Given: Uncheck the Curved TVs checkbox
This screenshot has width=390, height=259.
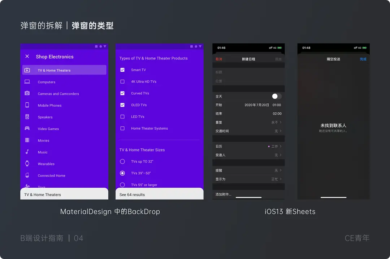Looking at the screenshot, I should click(x=122, y=93).
